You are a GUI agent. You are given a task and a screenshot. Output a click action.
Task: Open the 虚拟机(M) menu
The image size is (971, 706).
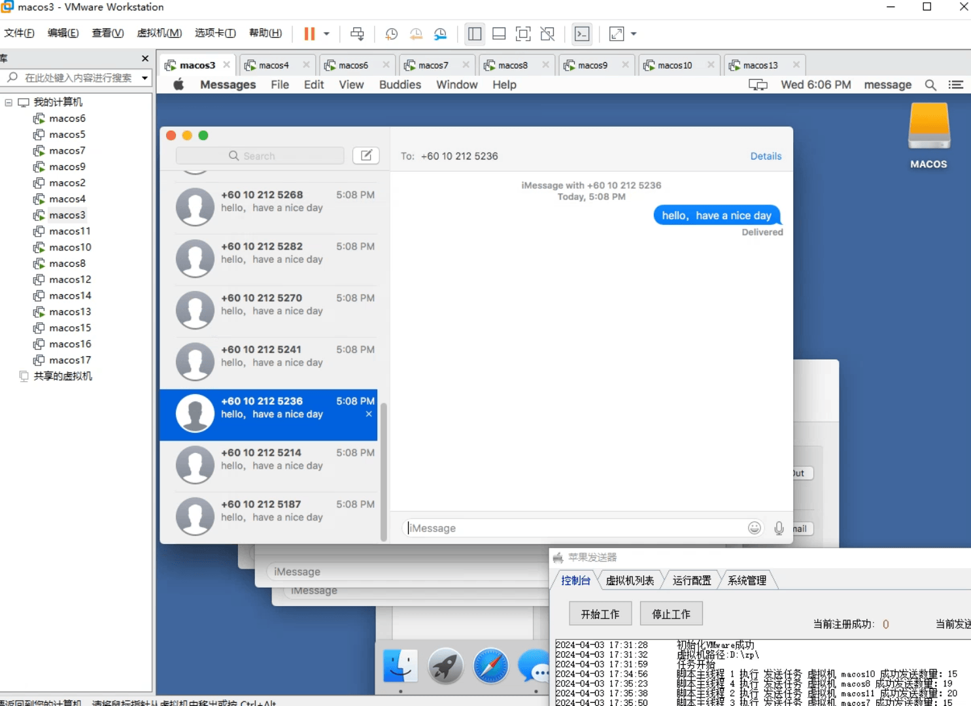(x=159, y=33)
